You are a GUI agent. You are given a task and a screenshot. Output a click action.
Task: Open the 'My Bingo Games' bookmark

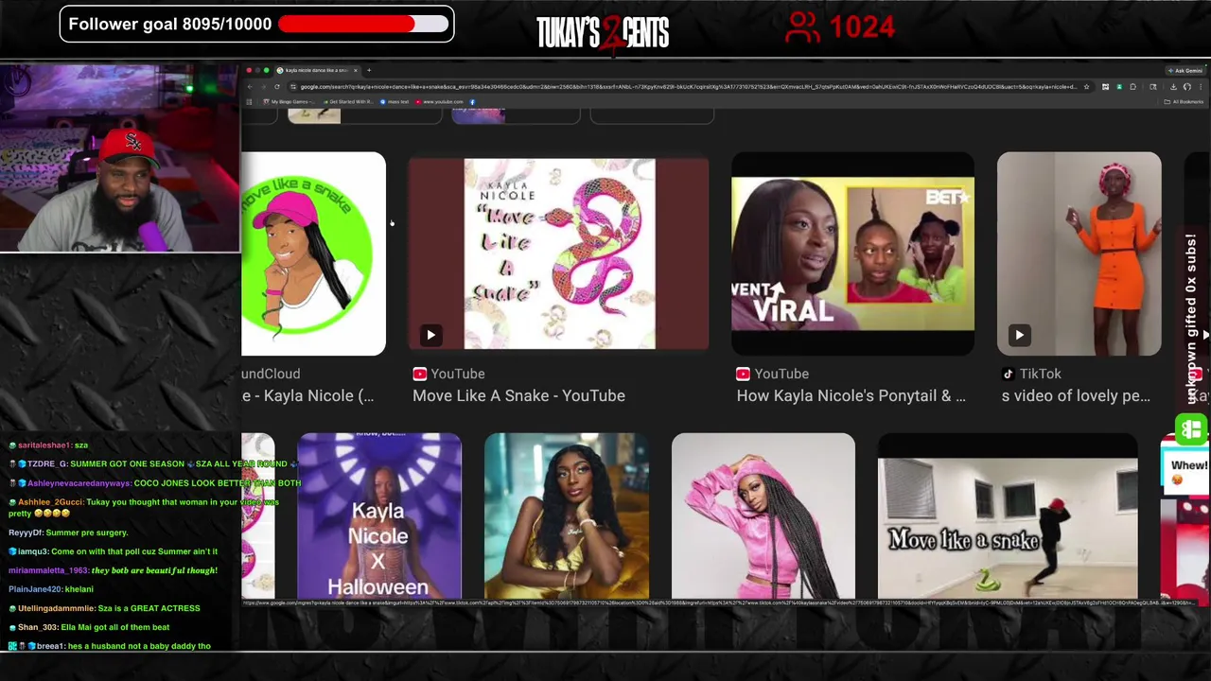point(290,101)
